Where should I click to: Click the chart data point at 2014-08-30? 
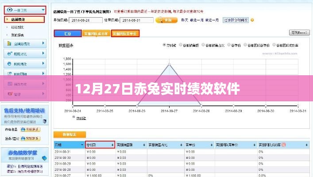(x=266, y=106)
